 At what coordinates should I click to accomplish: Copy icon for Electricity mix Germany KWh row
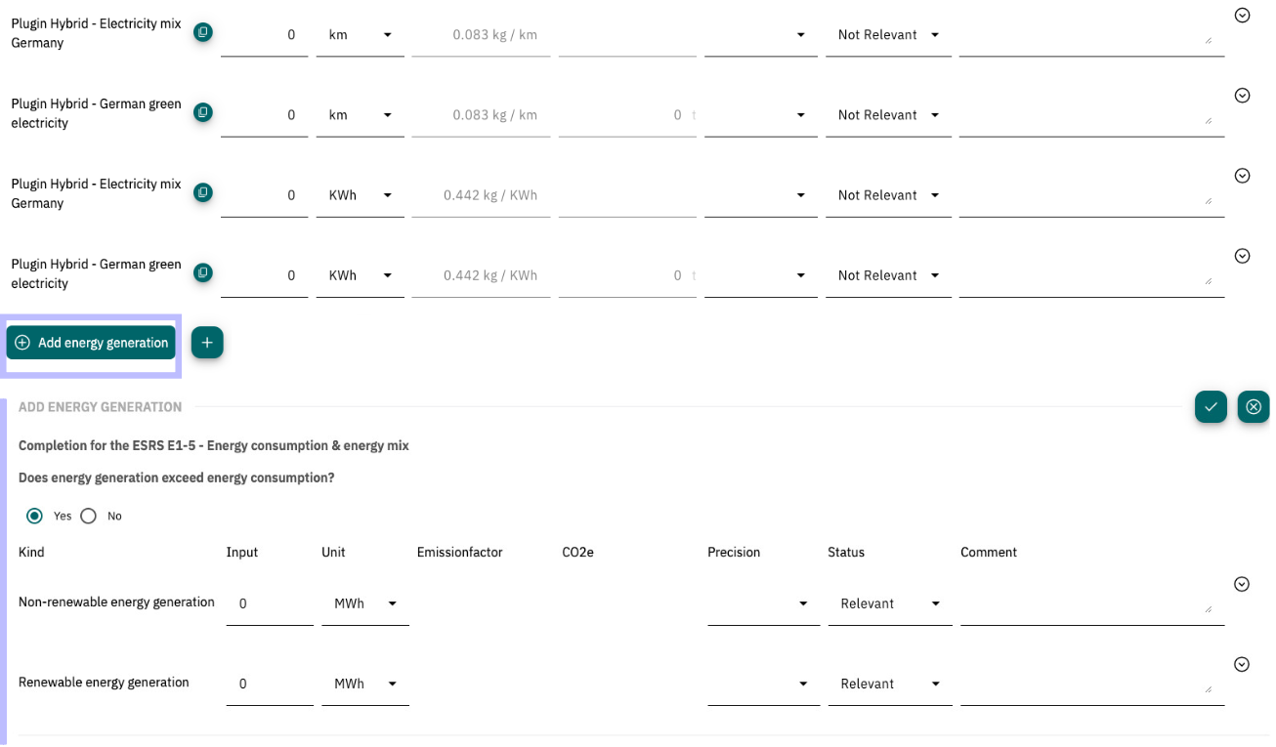(202, 192)
